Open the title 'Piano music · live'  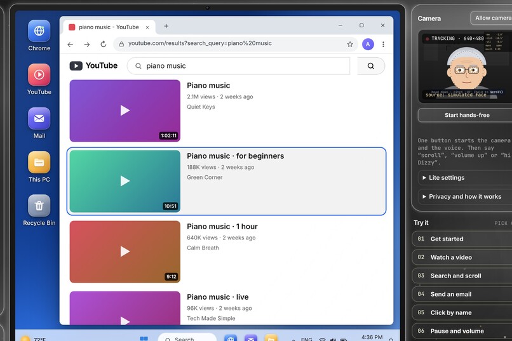click(218, 297)
